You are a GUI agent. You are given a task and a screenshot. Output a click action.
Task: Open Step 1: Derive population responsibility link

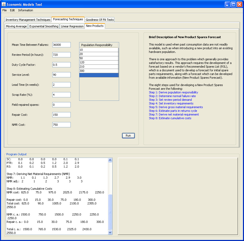[x=173, y=92]
